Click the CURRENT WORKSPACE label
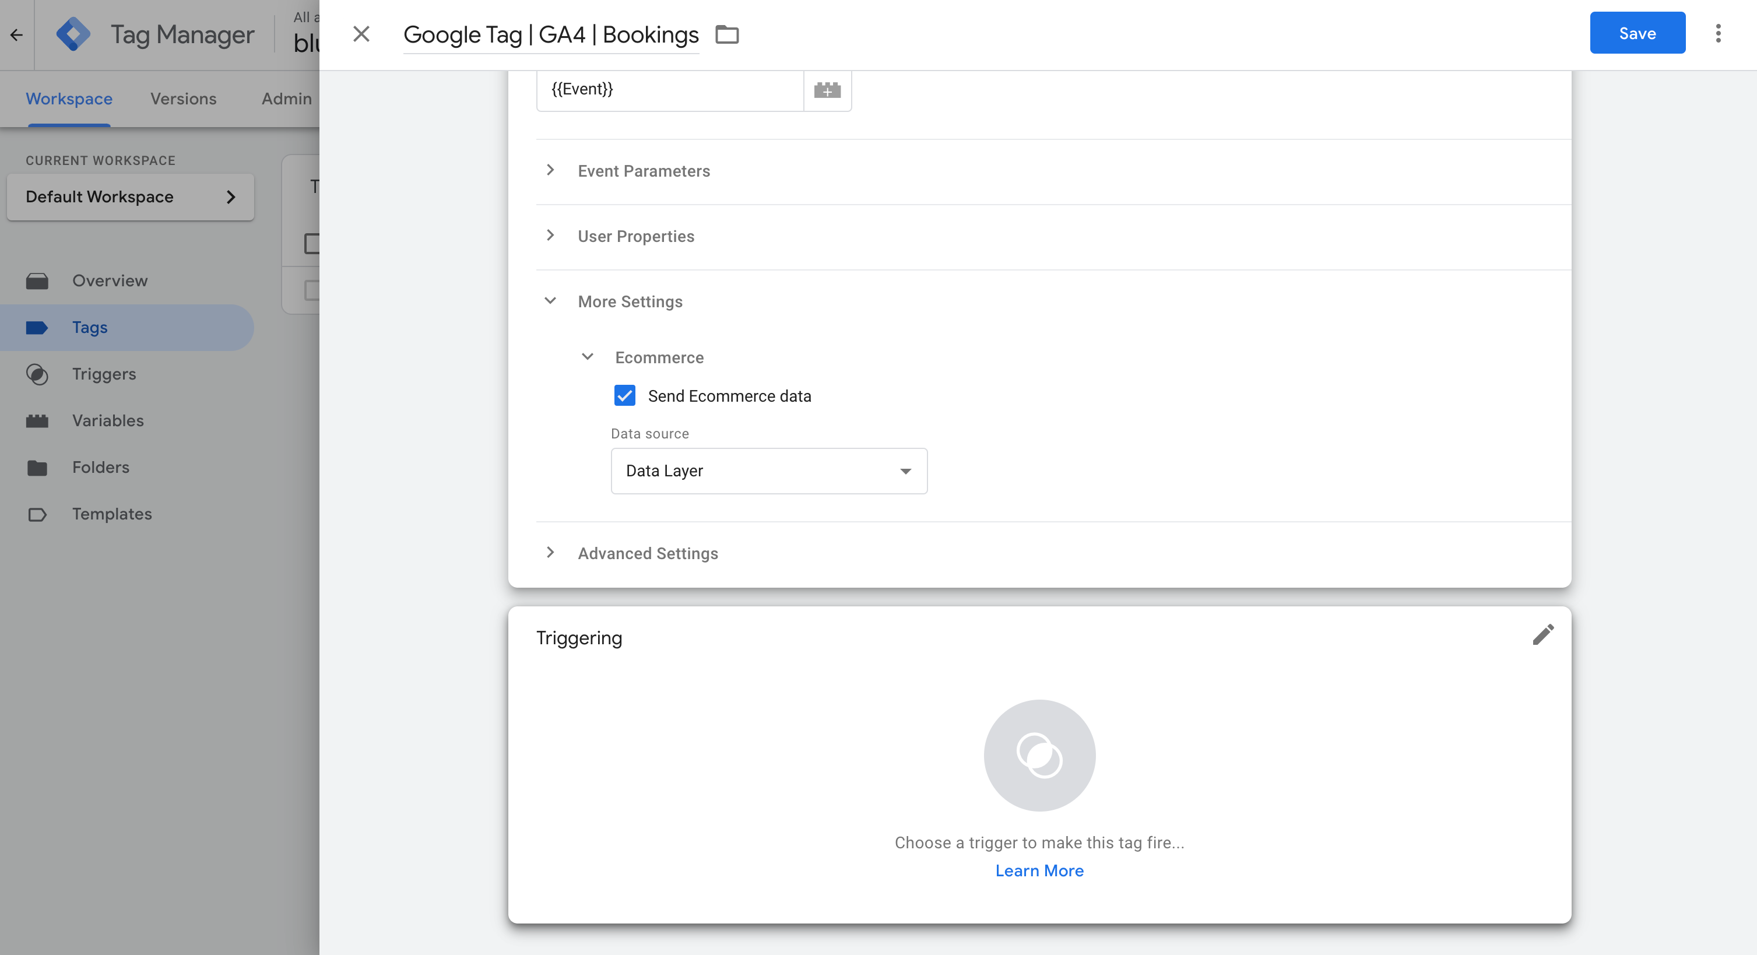Screen dimensions: 1757x955 (x=100, y=160)
